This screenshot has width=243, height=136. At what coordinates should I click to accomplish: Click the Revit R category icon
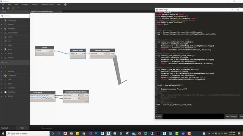[x=5, y=49]
